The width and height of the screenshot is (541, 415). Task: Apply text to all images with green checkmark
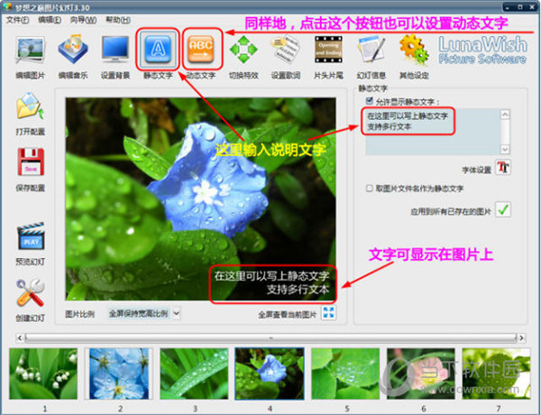tap(503, 210)
